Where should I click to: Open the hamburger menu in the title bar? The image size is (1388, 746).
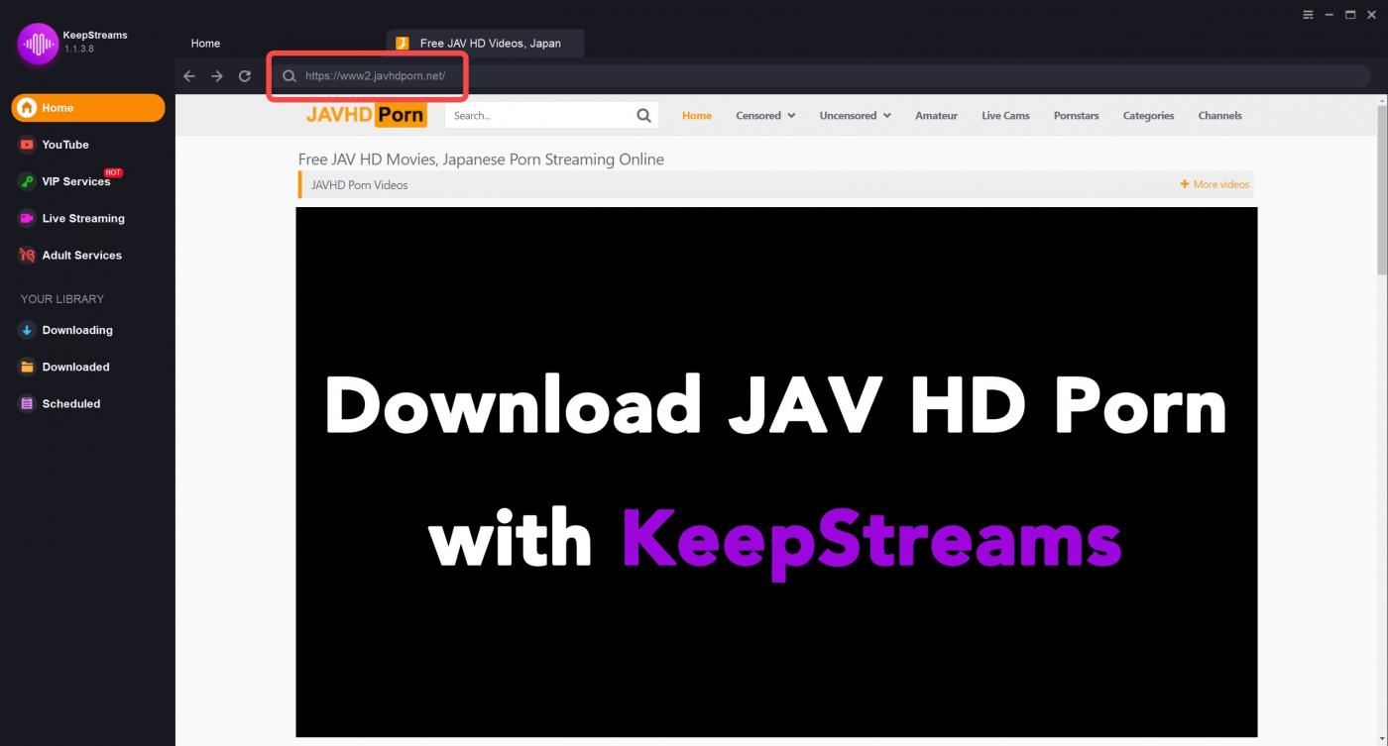[x=1308, y=15]
